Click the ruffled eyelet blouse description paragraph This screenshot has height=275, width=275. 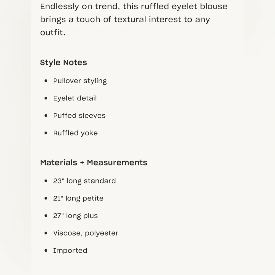[x=134, y=19]
